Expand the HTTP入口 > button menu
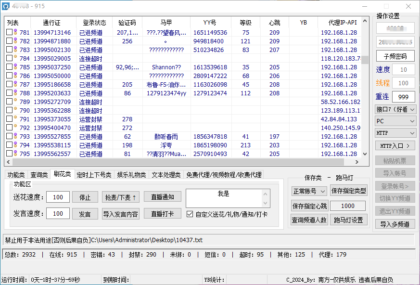 pos(395,145)
